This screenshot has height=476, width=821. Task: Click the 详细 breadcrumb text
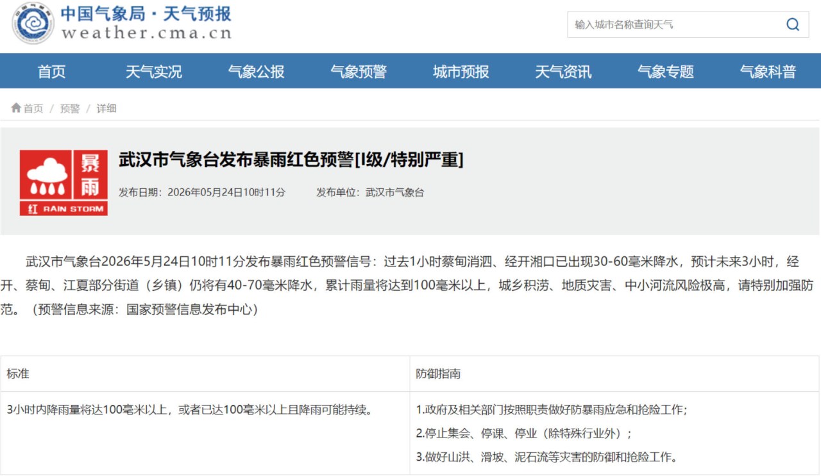106,109
